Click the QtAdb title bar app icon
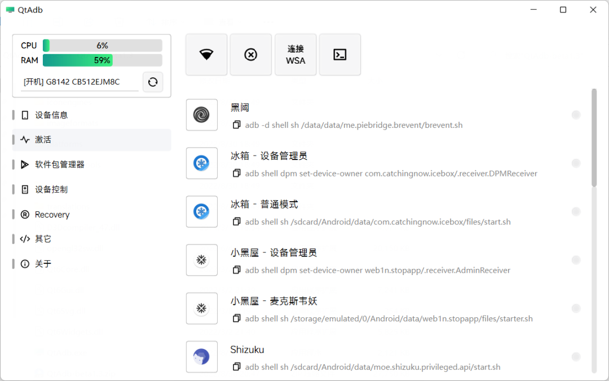The image size is (609, 381). tap(10, 10)
